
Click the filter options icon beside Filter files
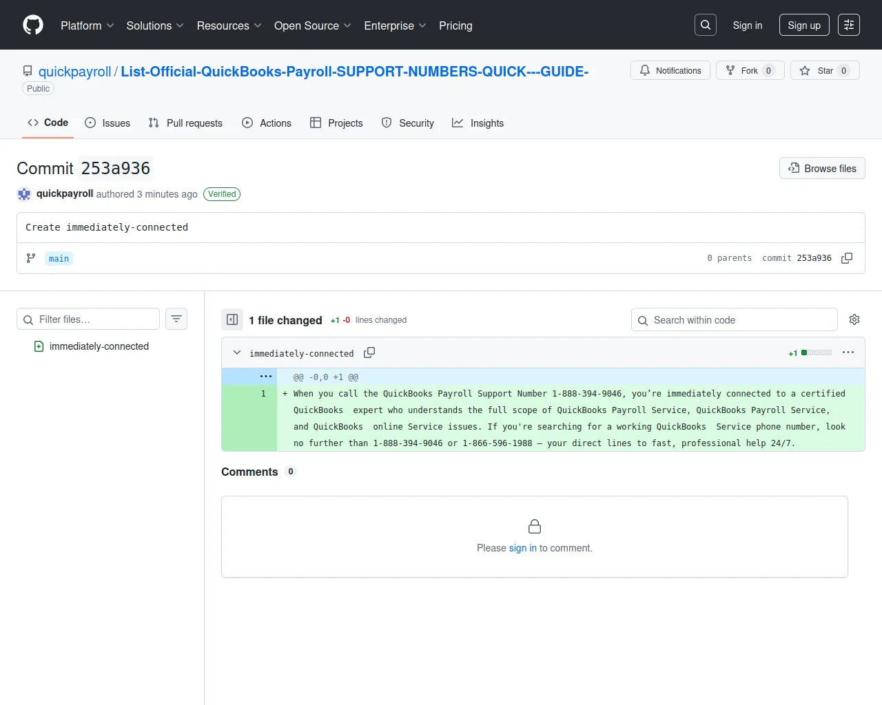click(176, 319)
